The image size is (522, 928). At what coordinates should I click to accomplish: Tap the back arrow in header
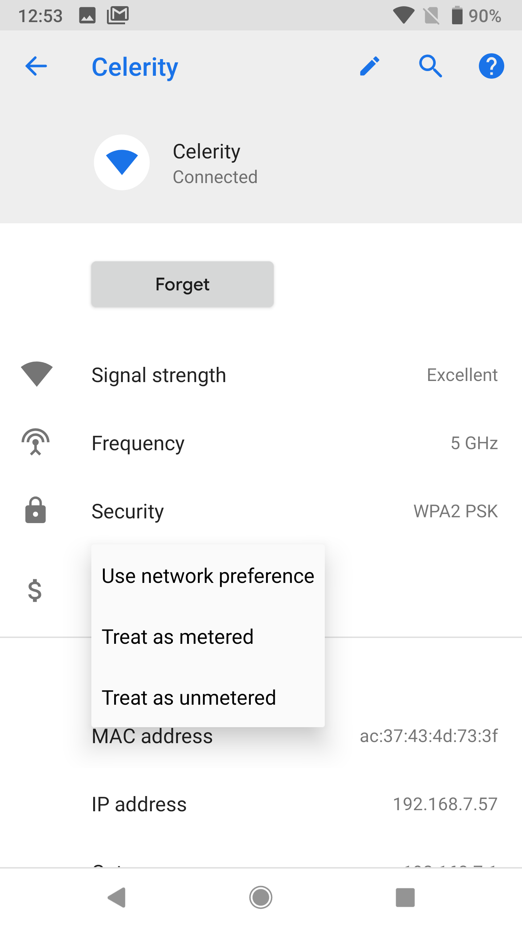point(36,66)
